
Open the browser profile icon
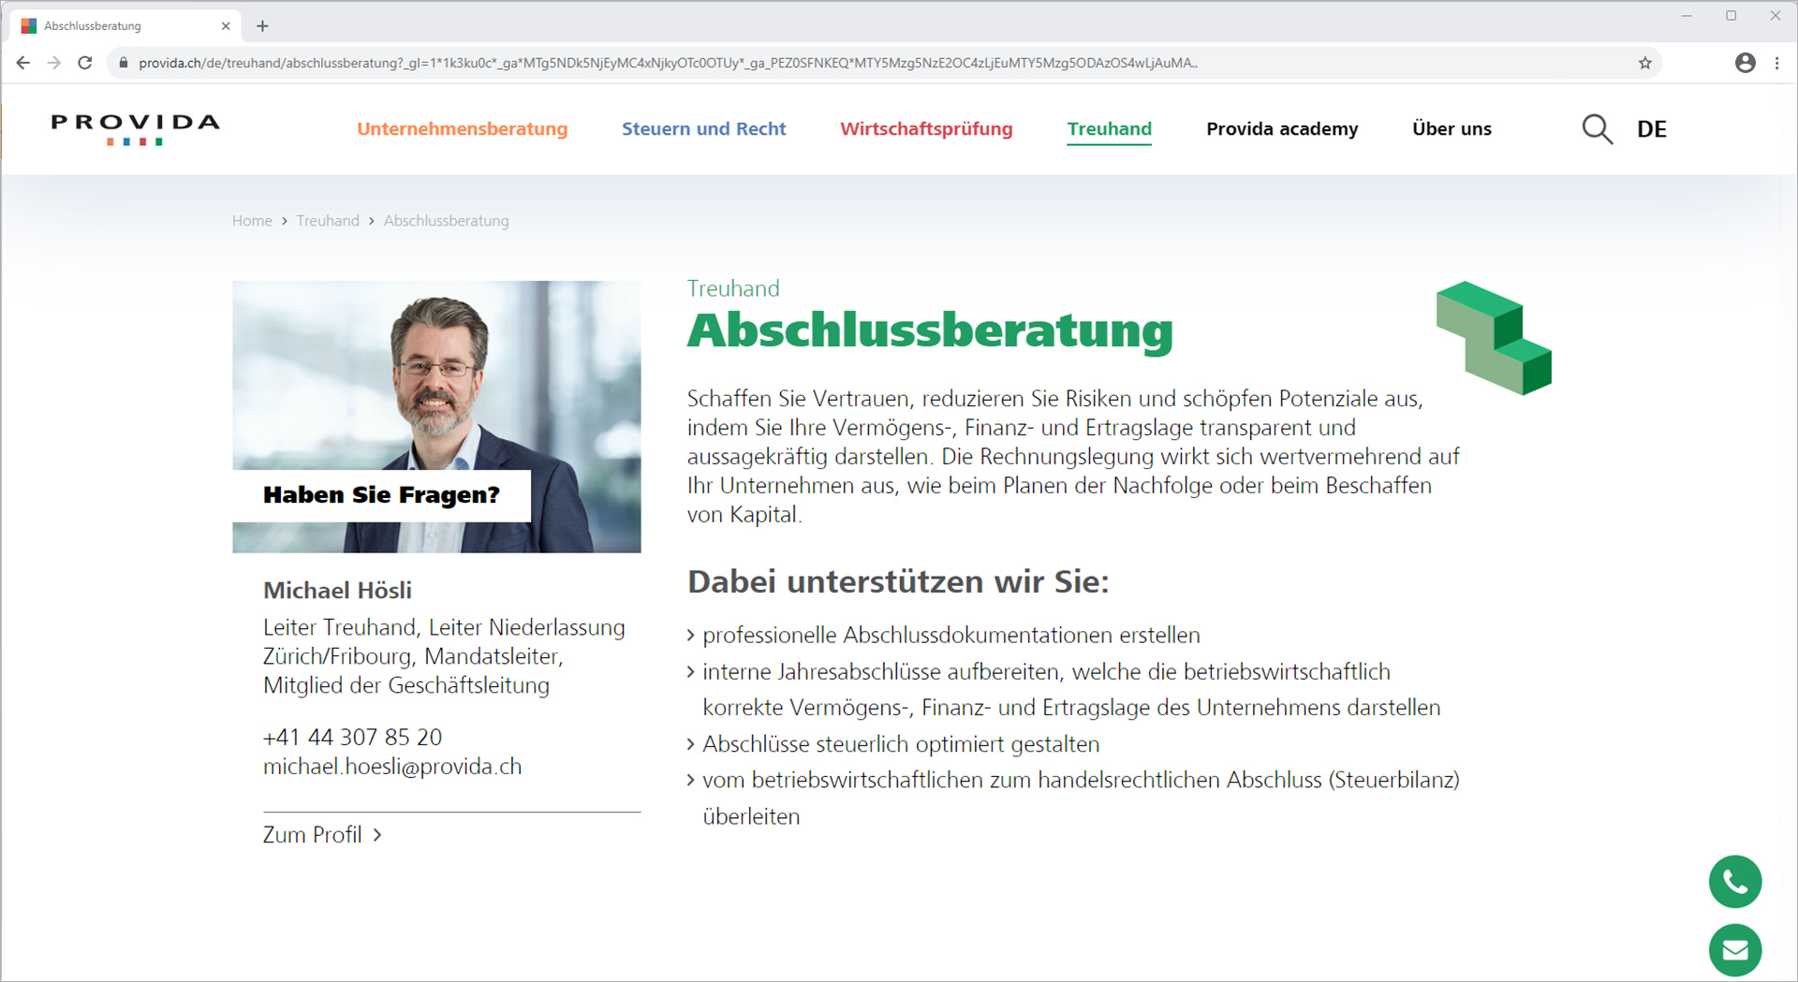[x=1745, y=63]
